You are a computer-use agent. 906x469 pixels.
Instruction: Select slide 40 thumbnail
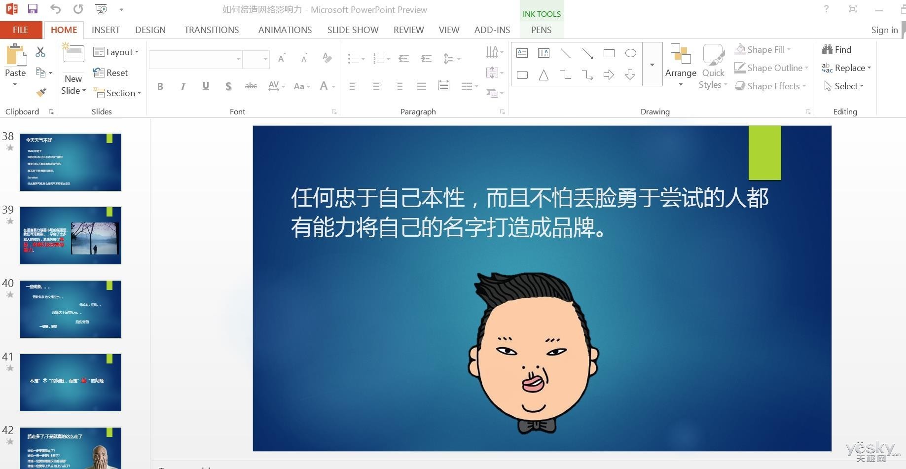point(71,309)
